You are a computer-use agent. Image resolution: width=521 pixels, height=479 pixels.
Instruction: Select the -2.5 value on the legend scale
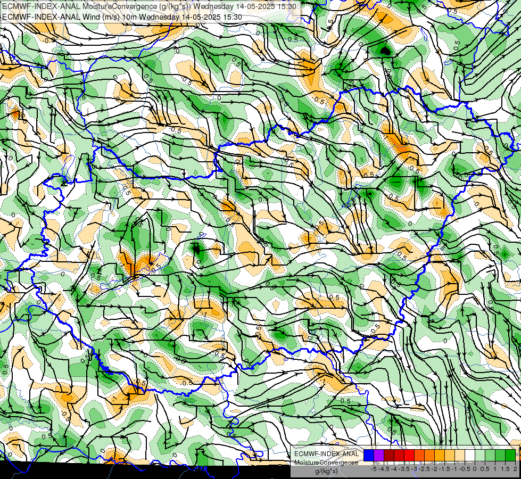424,469
